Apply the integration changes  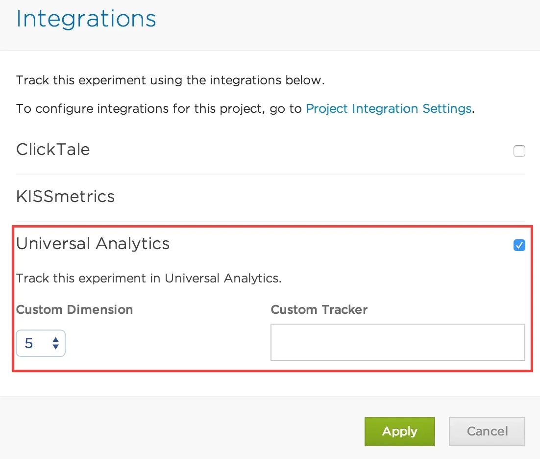[399, 432]
